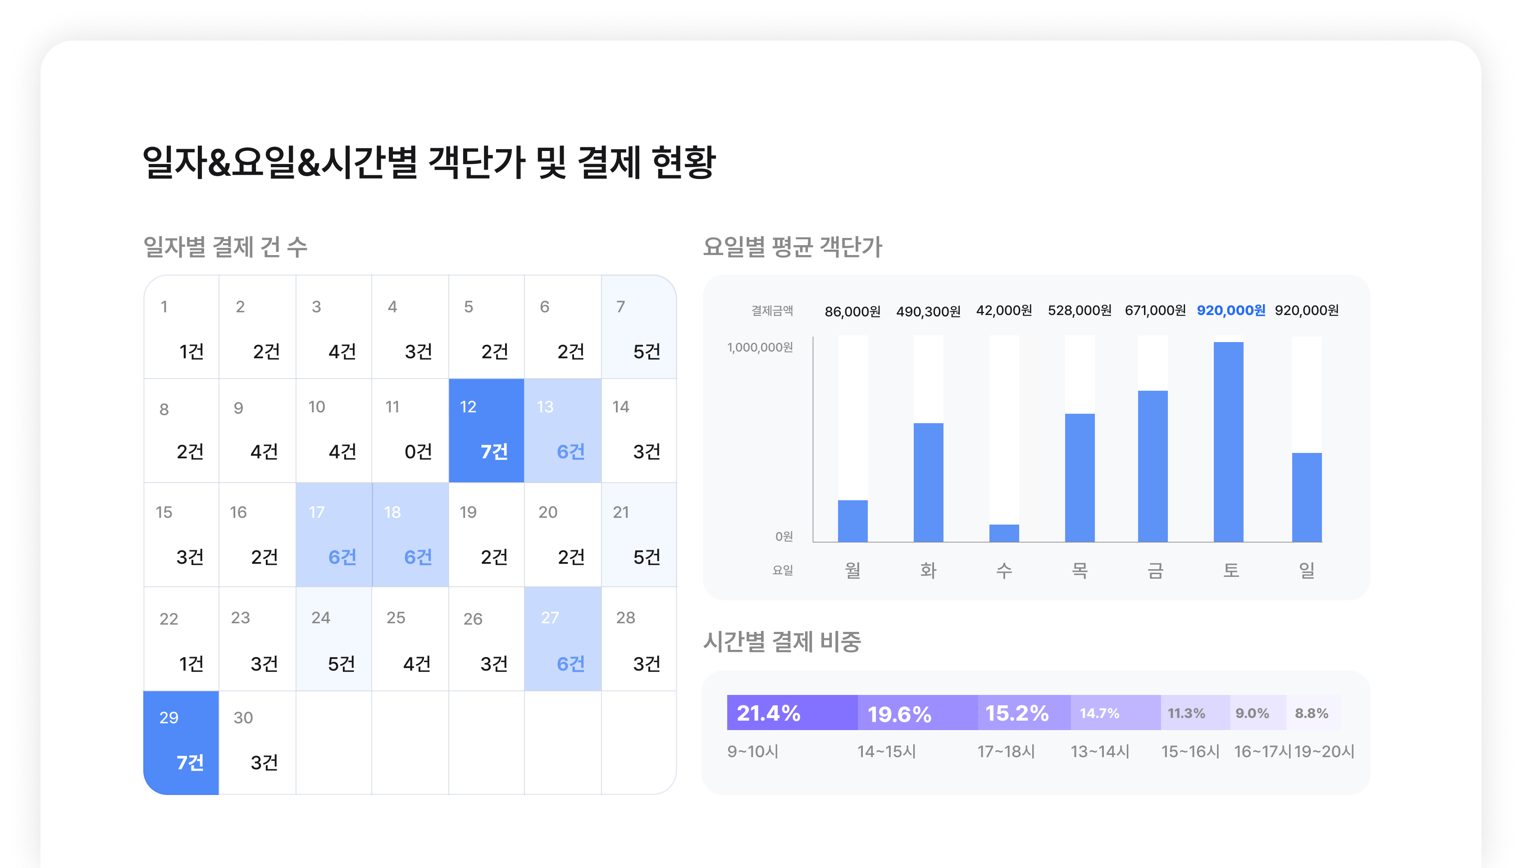Click the Sunday (일) chart bar
The image size is (1522, 868).
pyautogui.click(x=1306, y=497)
